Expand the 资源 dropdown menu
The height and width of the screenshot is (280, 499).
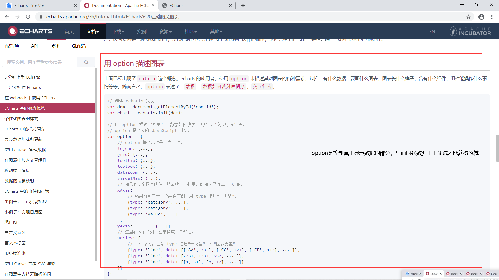click(x=165, y=31)
